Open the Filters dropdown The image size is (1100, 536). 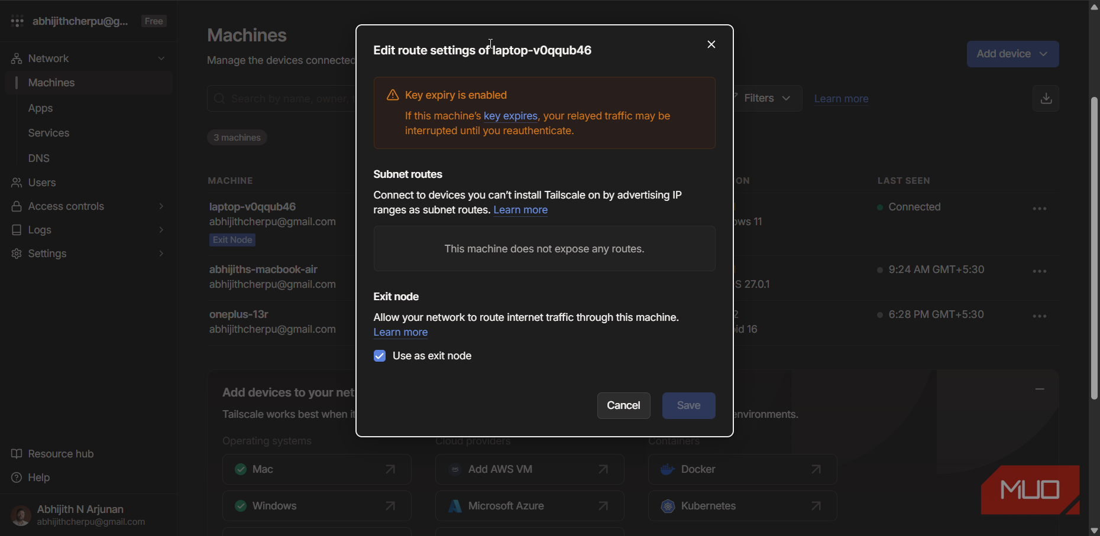click(x=766, y=98)
